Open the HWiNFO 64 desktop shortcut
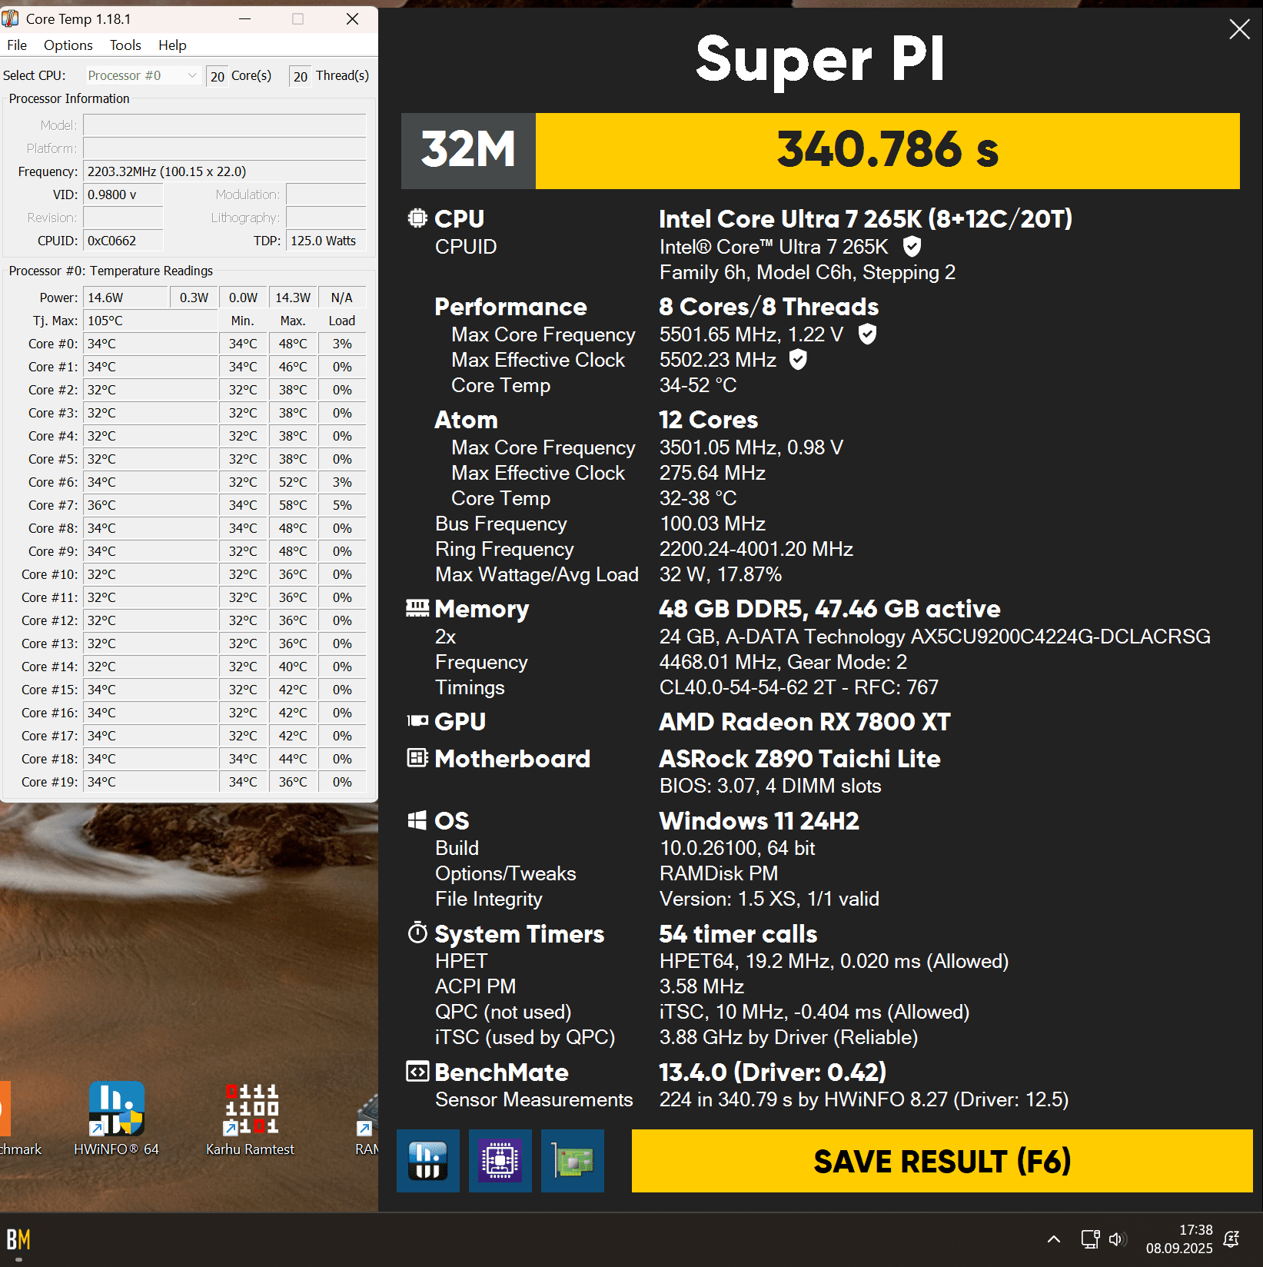The image size is (1263, 1267). tap(116, 1119)
